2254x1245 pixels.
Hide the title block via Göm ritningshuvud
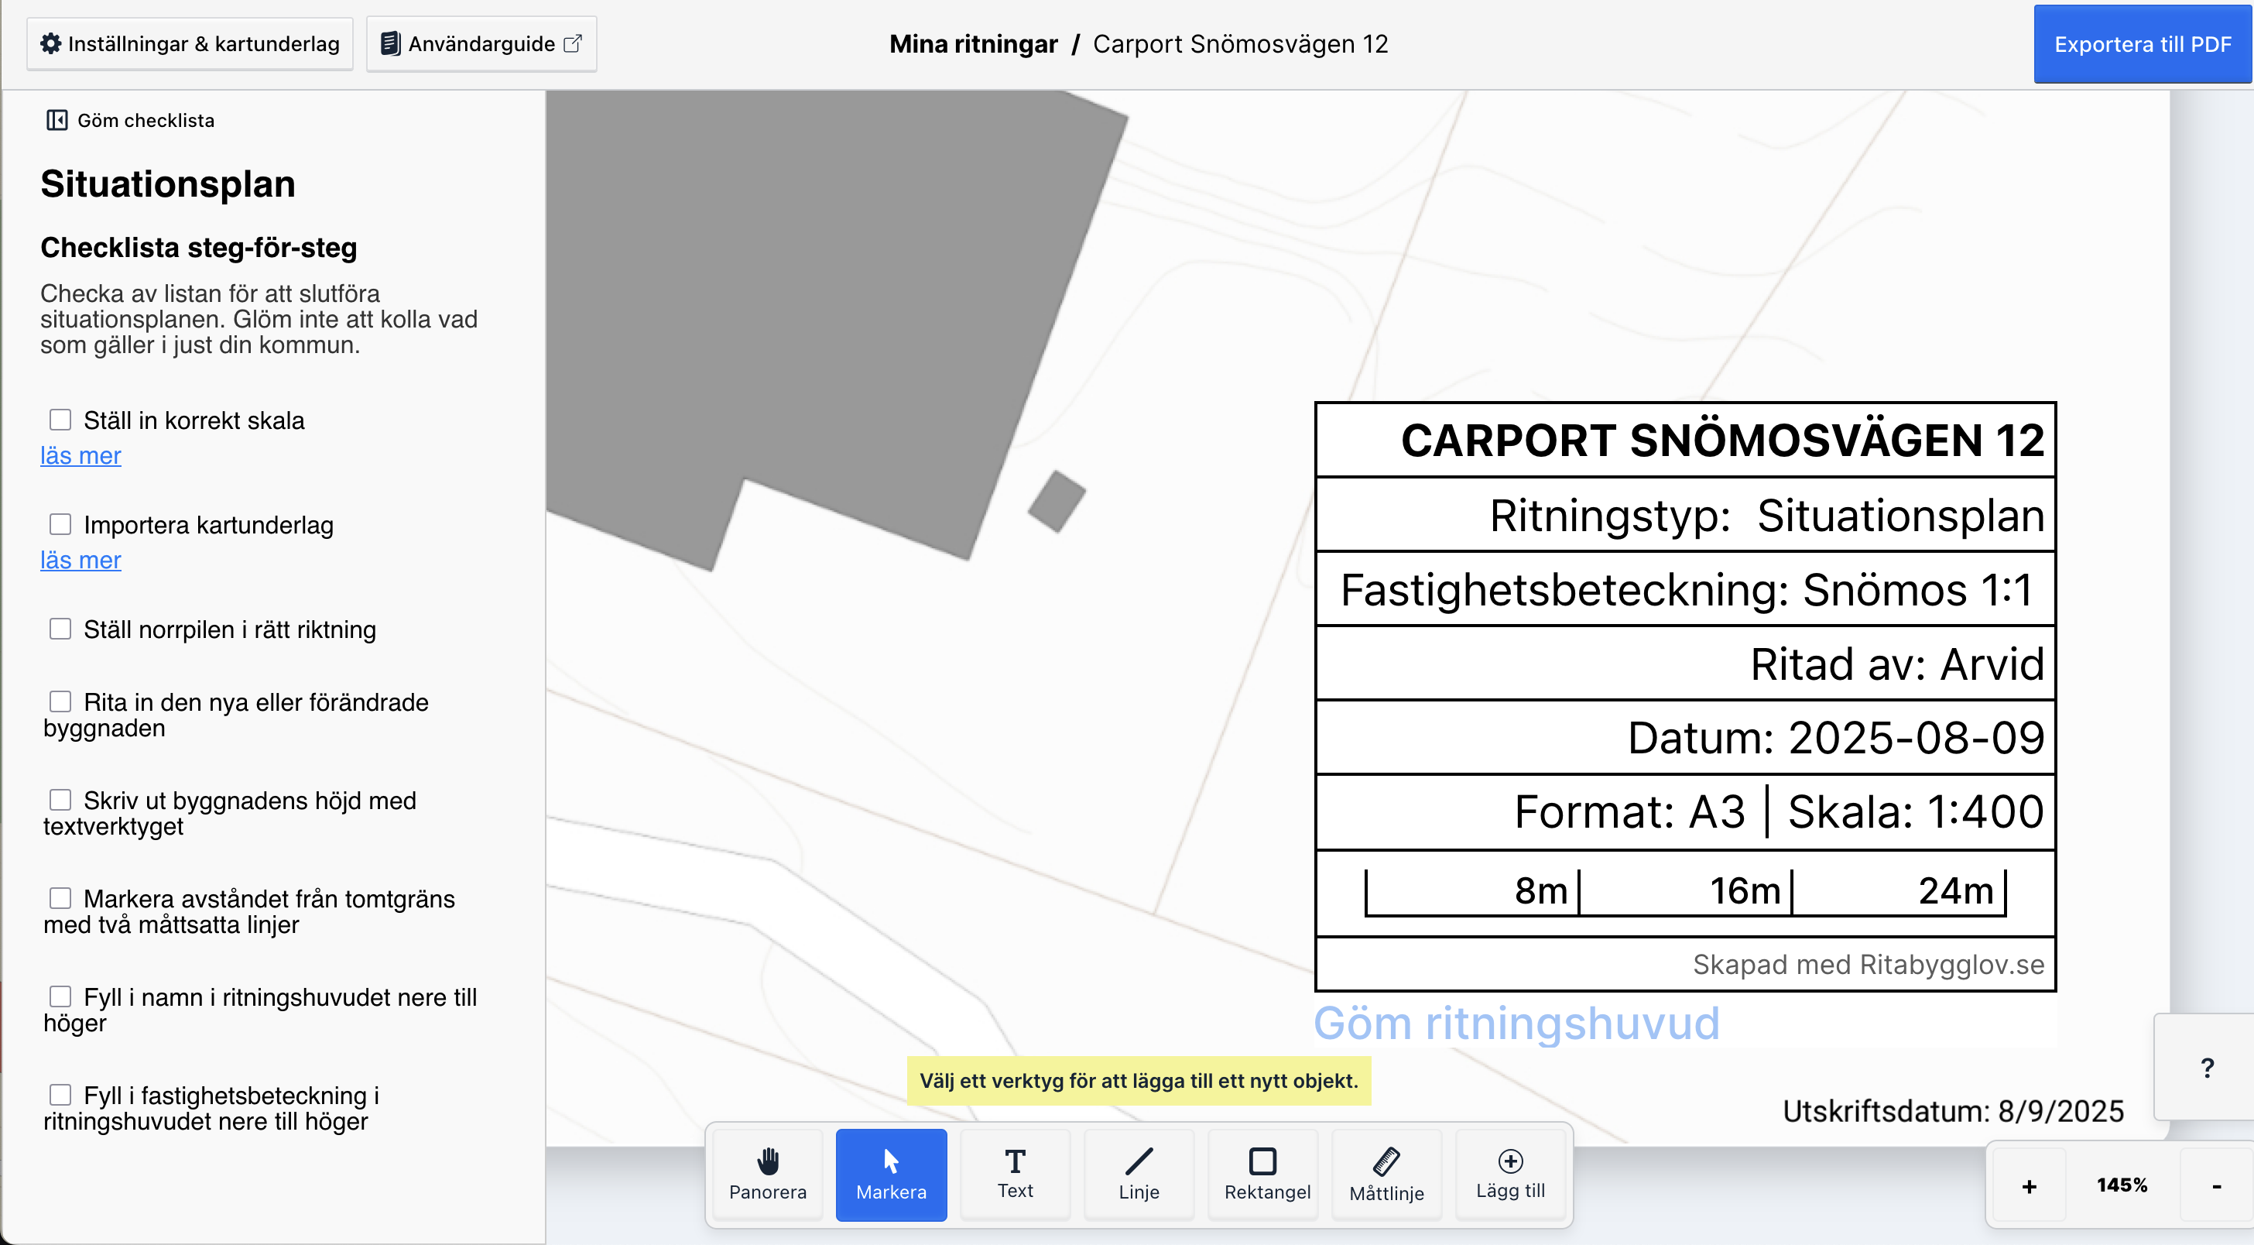click(x=1516, y=1023)
